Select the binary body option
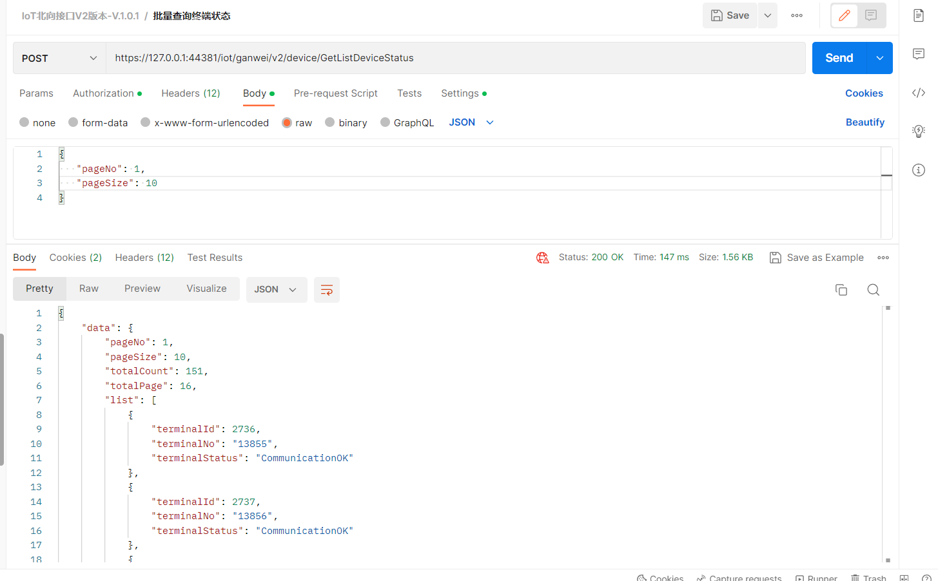938x581 pixels. 330,122
